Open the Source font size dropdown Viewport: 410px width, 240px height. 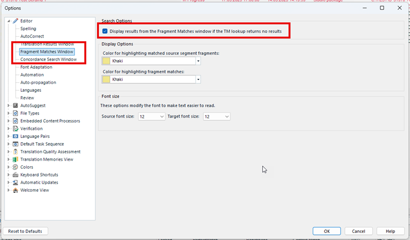pyautogui.click(x=152, y=117)
